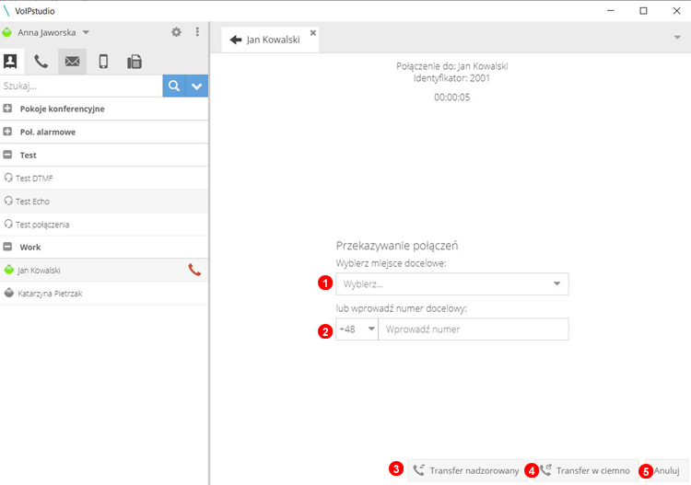The height and width of the screenshot is (485, 691).
Task: Open the three-dot more options menu
Action: [197, 31]
